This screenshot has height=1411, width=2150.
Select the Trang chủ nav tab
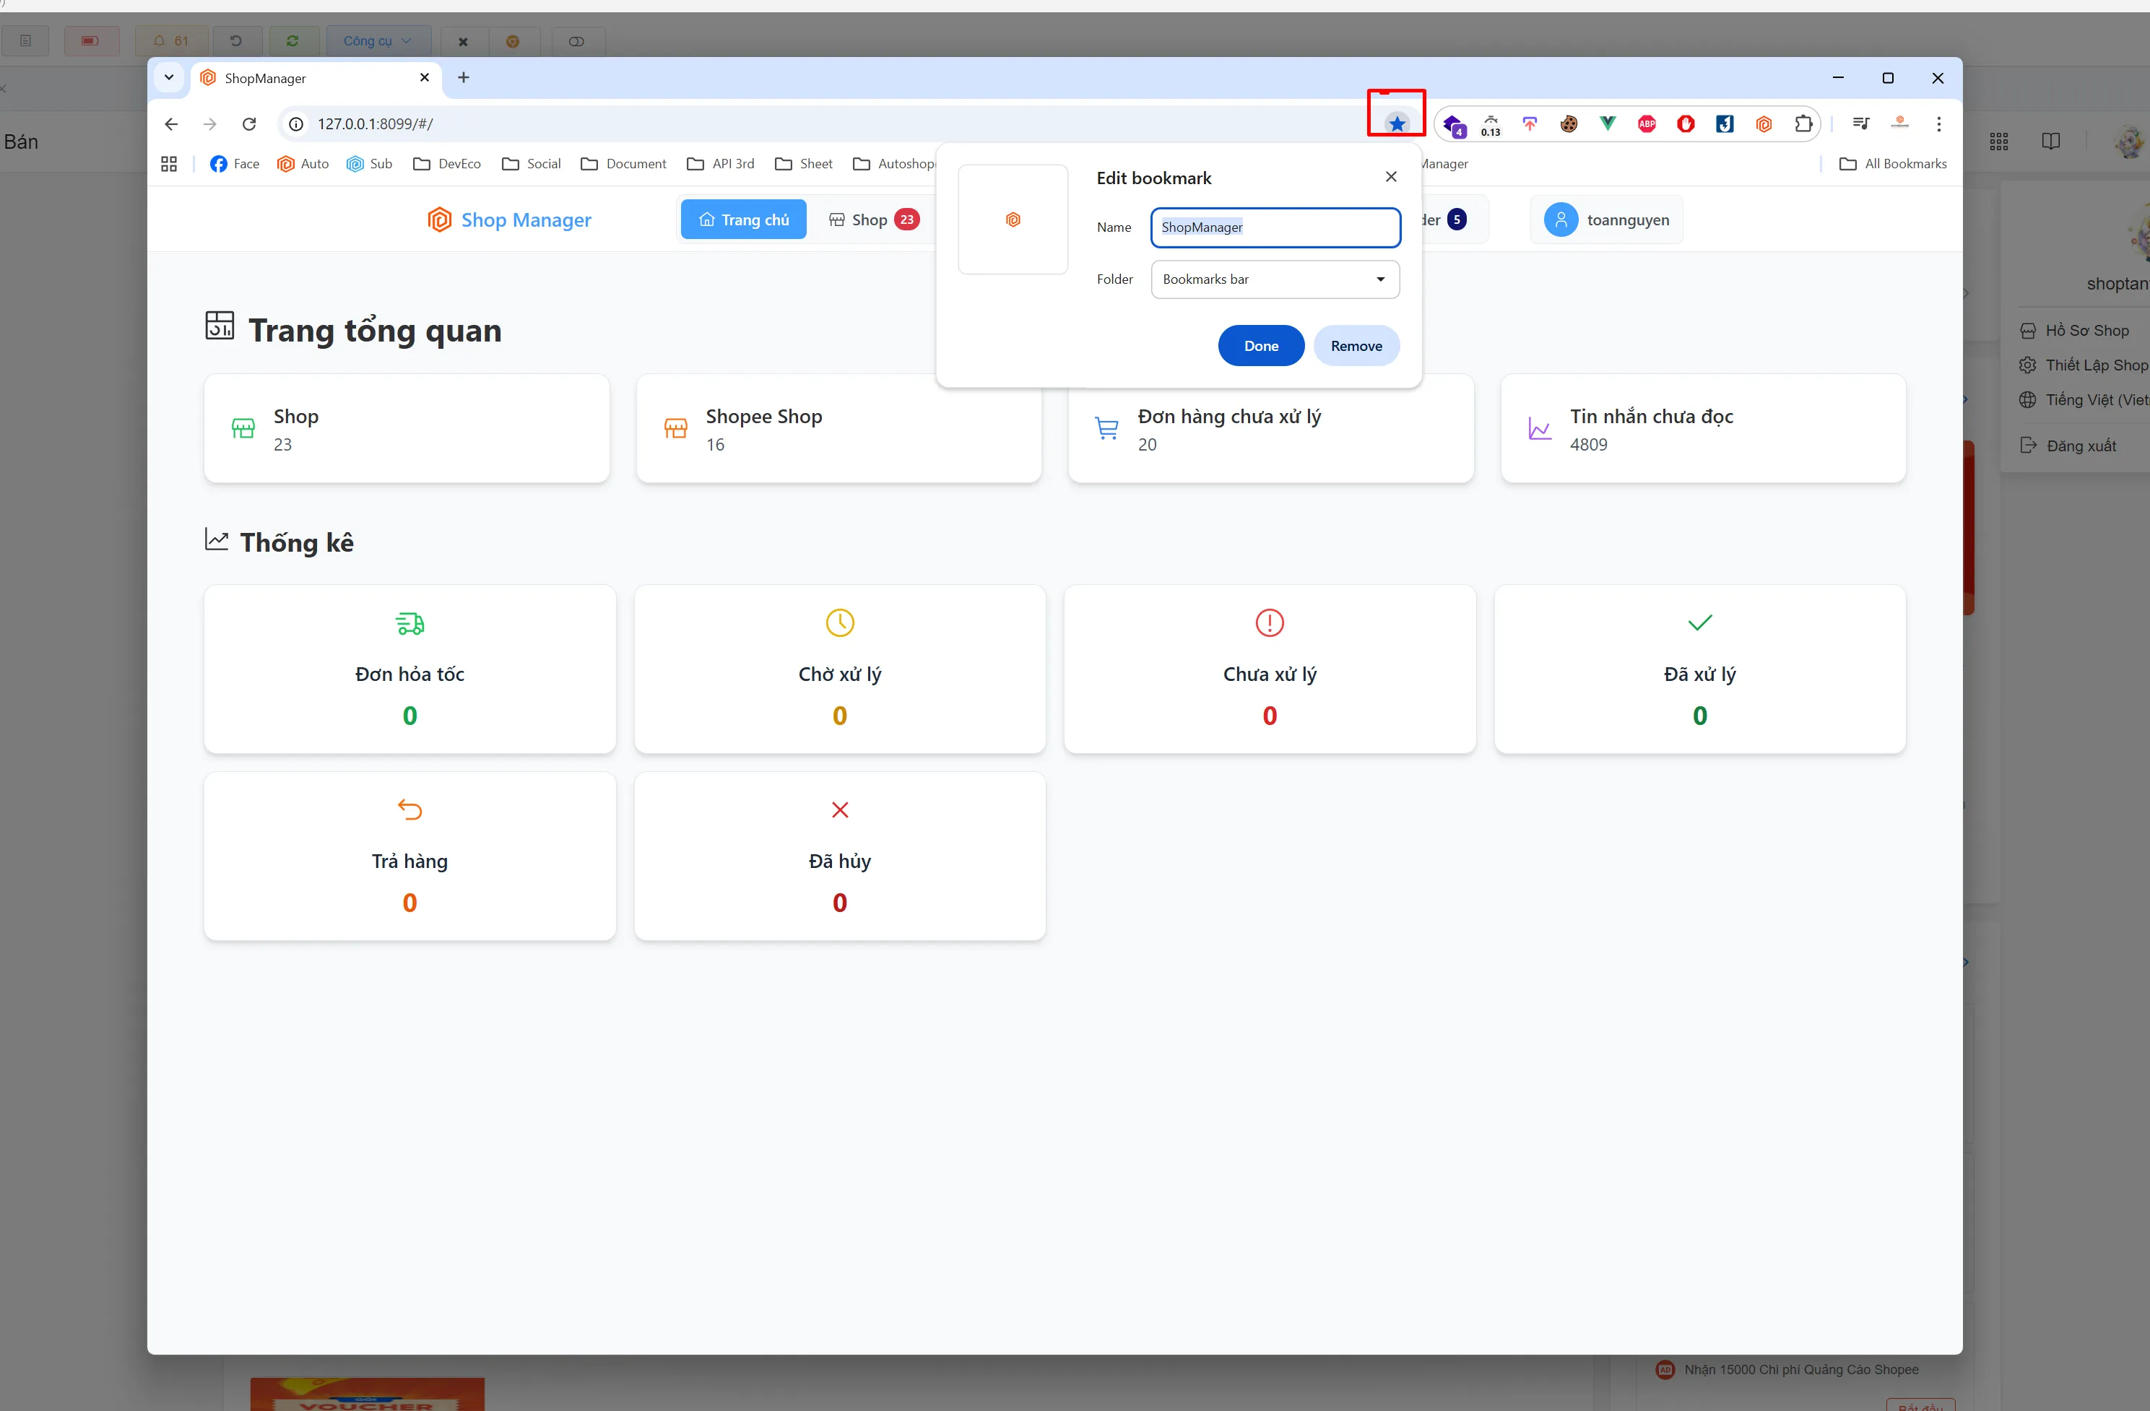[x=743, y=220]
